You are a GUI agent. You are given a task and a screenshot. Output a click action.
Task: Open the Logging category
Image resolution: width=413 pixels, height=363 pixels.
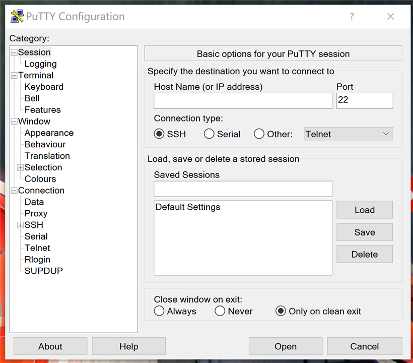click(x=40, y=64)
